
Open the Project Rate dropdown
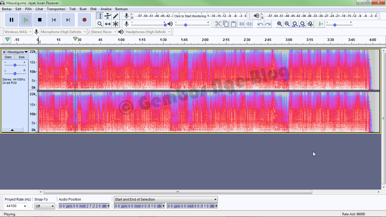click(16, 206)
